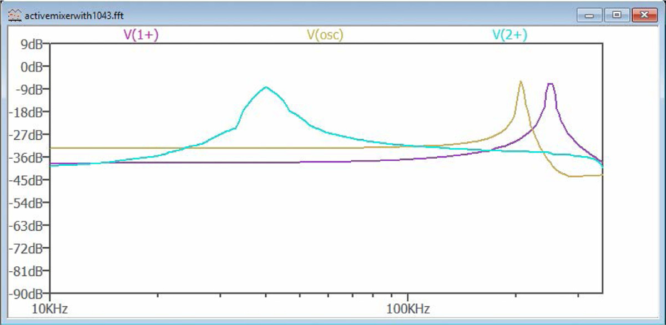Screen dimensions: 666x325
Task: Select the V(osc) trace label
Action: (325, 34)
